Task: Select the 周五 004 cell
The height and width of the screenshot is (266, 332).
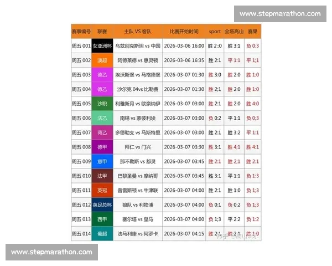Action: pos(81,89)
